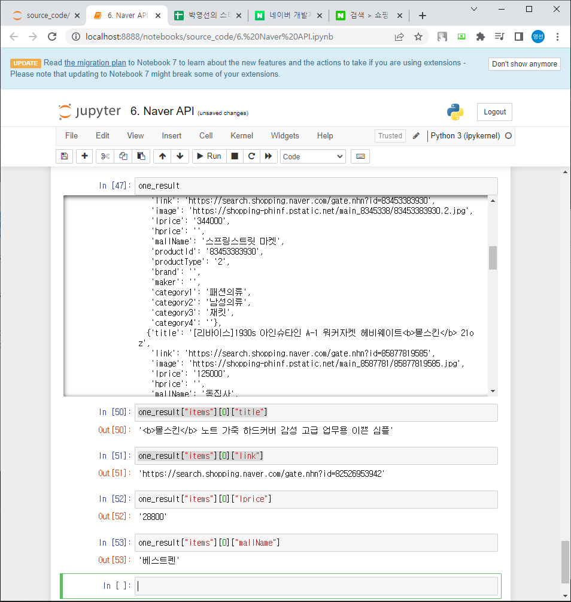The height and width of the screenshot is (602, 571).
Task: Open the Chrome profile avatar
Action: 538,37
